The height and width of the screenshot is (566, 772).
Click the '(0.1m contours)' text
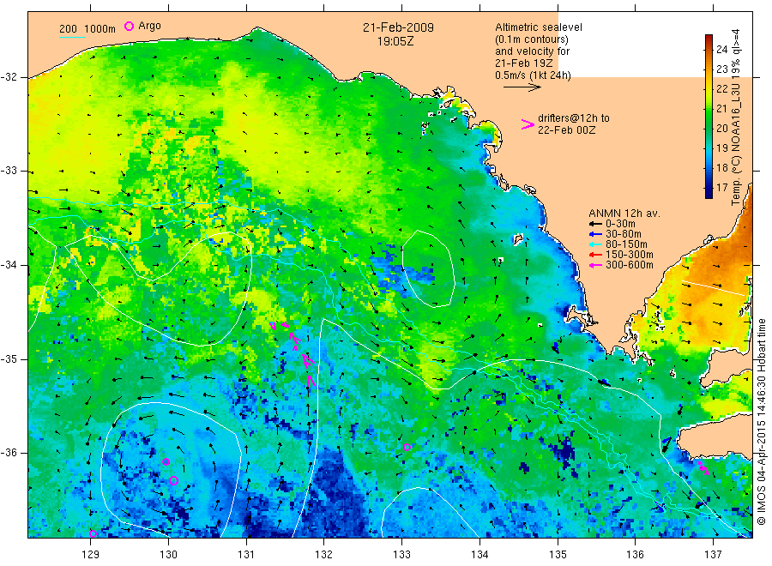click(x=532, y=39)
